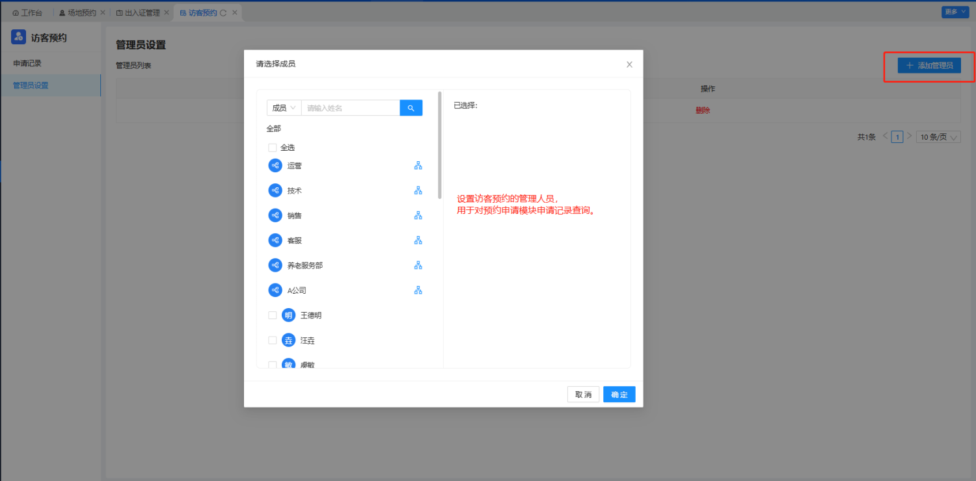This screenshot has height=481, width=976.
Task: Click the 共1条 total count text
Action: [x=867, y=137]
